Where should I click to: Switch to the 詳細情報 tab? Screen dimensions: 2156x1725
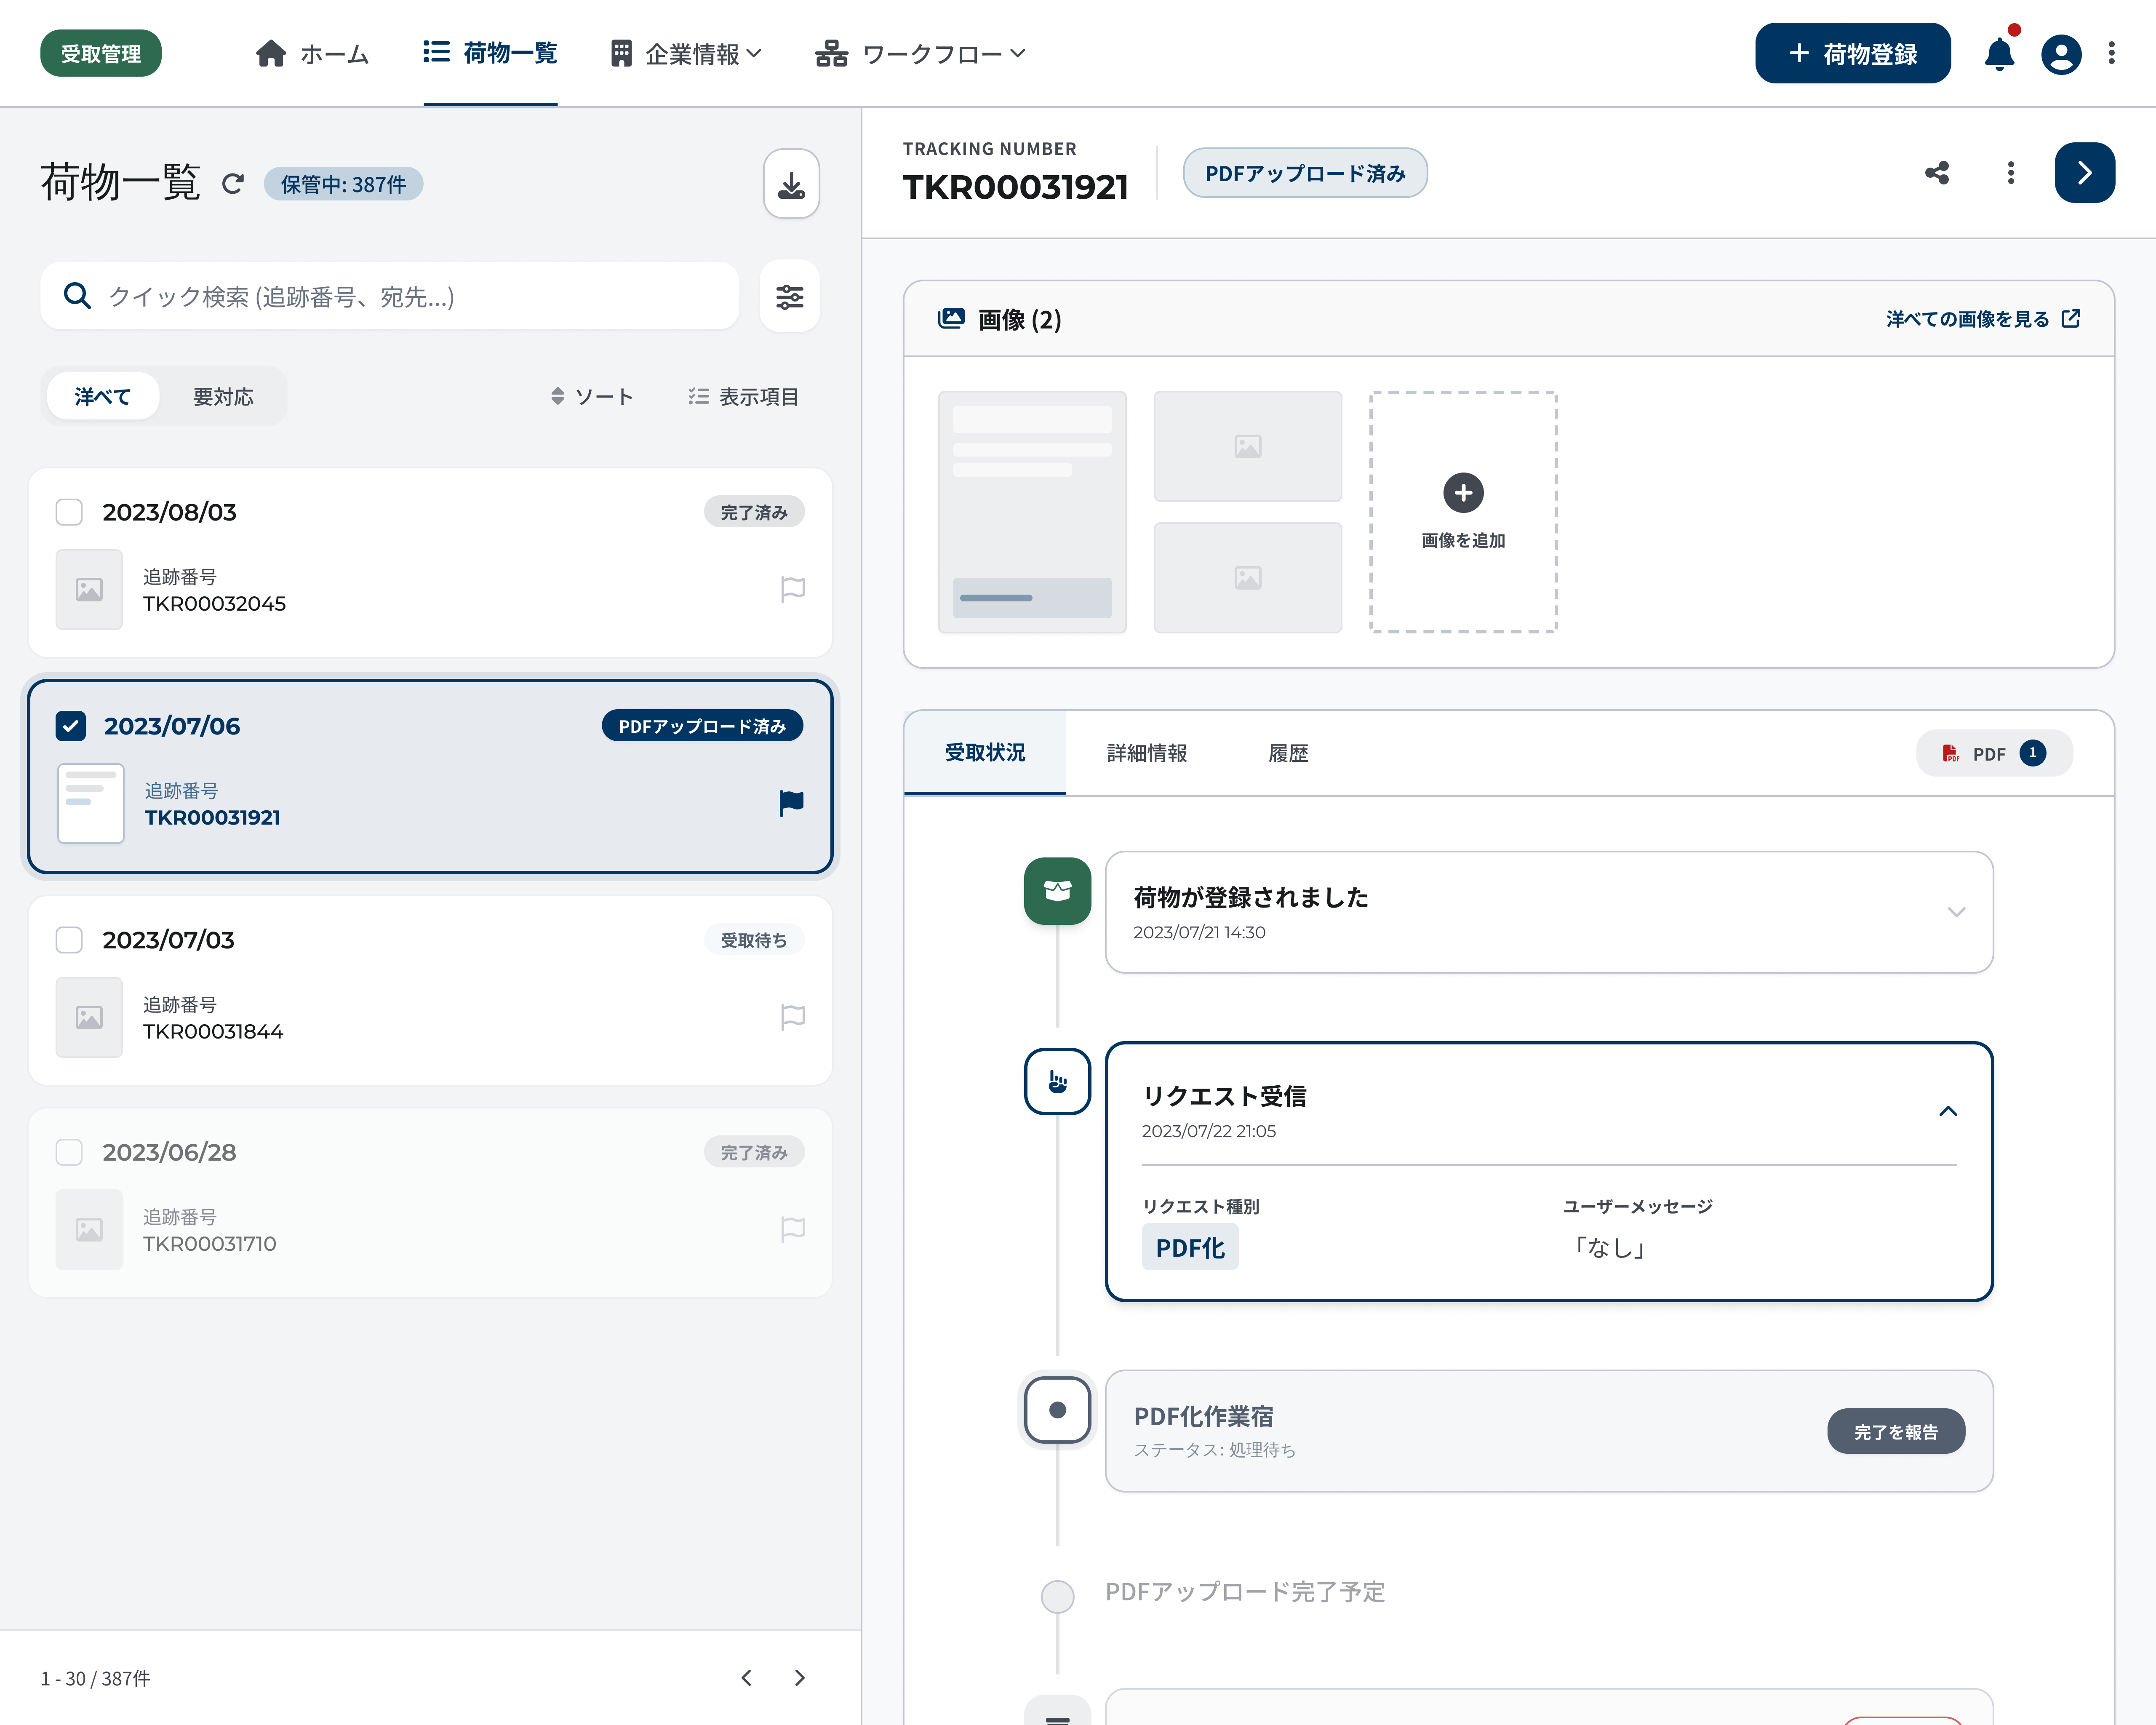click(1147, 753)
